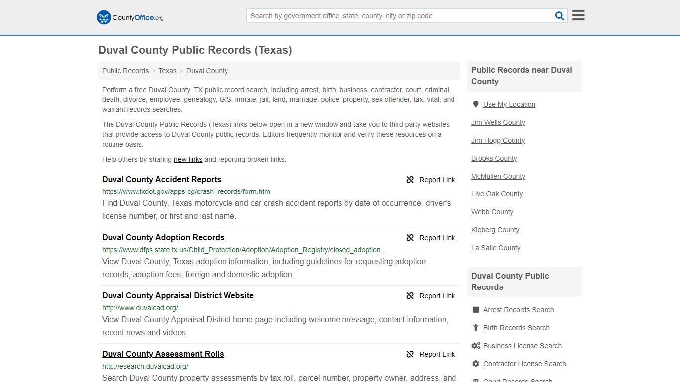Viewport: 680px width, 382px height.
Task: Click the Birth Records Search icon
Action: click(476, 328)
